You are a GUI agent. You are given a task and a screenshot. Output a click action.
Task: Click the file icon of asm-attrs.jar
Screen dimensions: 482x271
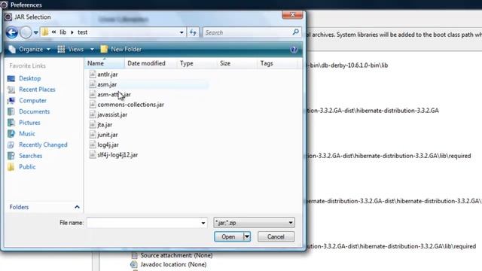92,94
